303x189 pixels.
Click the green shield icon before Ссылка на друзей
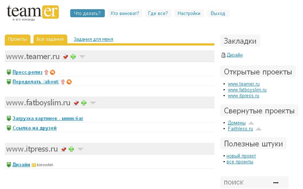9,128
